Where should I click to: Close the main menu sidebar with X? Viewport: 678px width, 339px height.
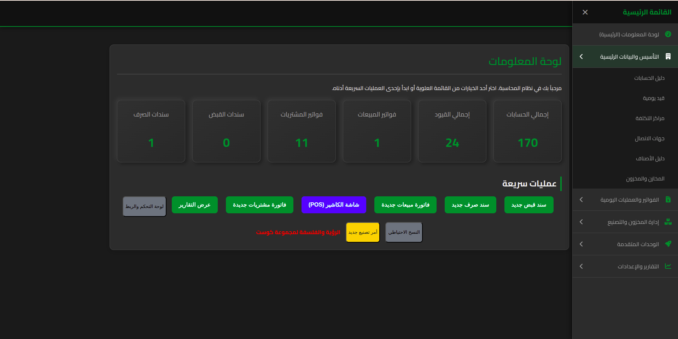pyautogui.click(x=585, y=12)
